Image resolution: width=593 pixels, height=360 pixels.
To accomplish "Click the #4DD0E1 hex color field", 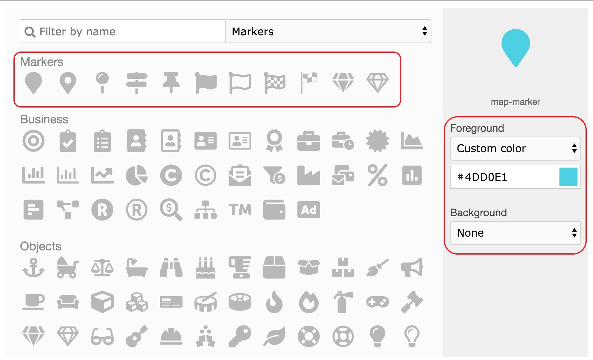I will [x=503, y=177].
